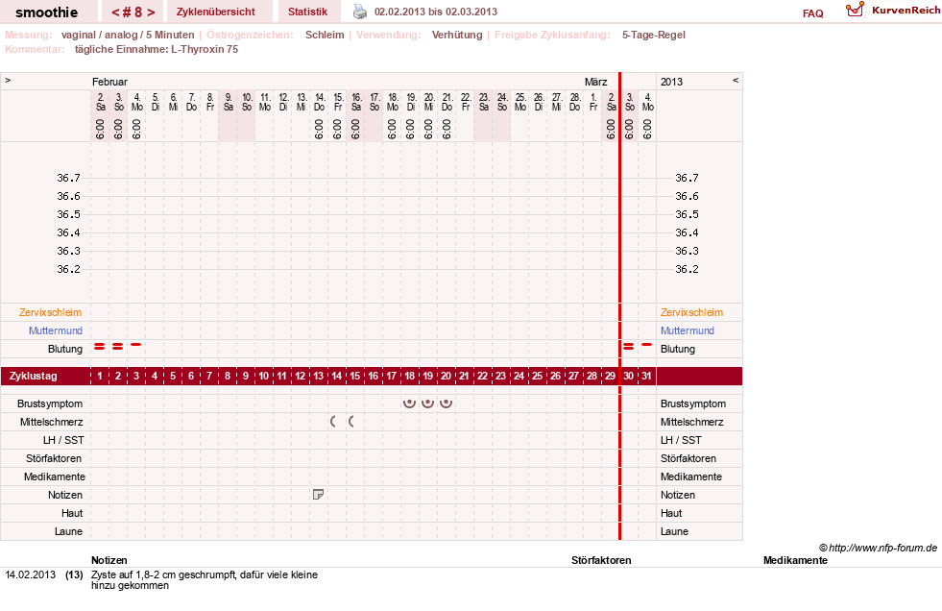The height and width of the screenshot is (611, 942).
Task: Click right Zervixschleim label
Action: [691, 312]
